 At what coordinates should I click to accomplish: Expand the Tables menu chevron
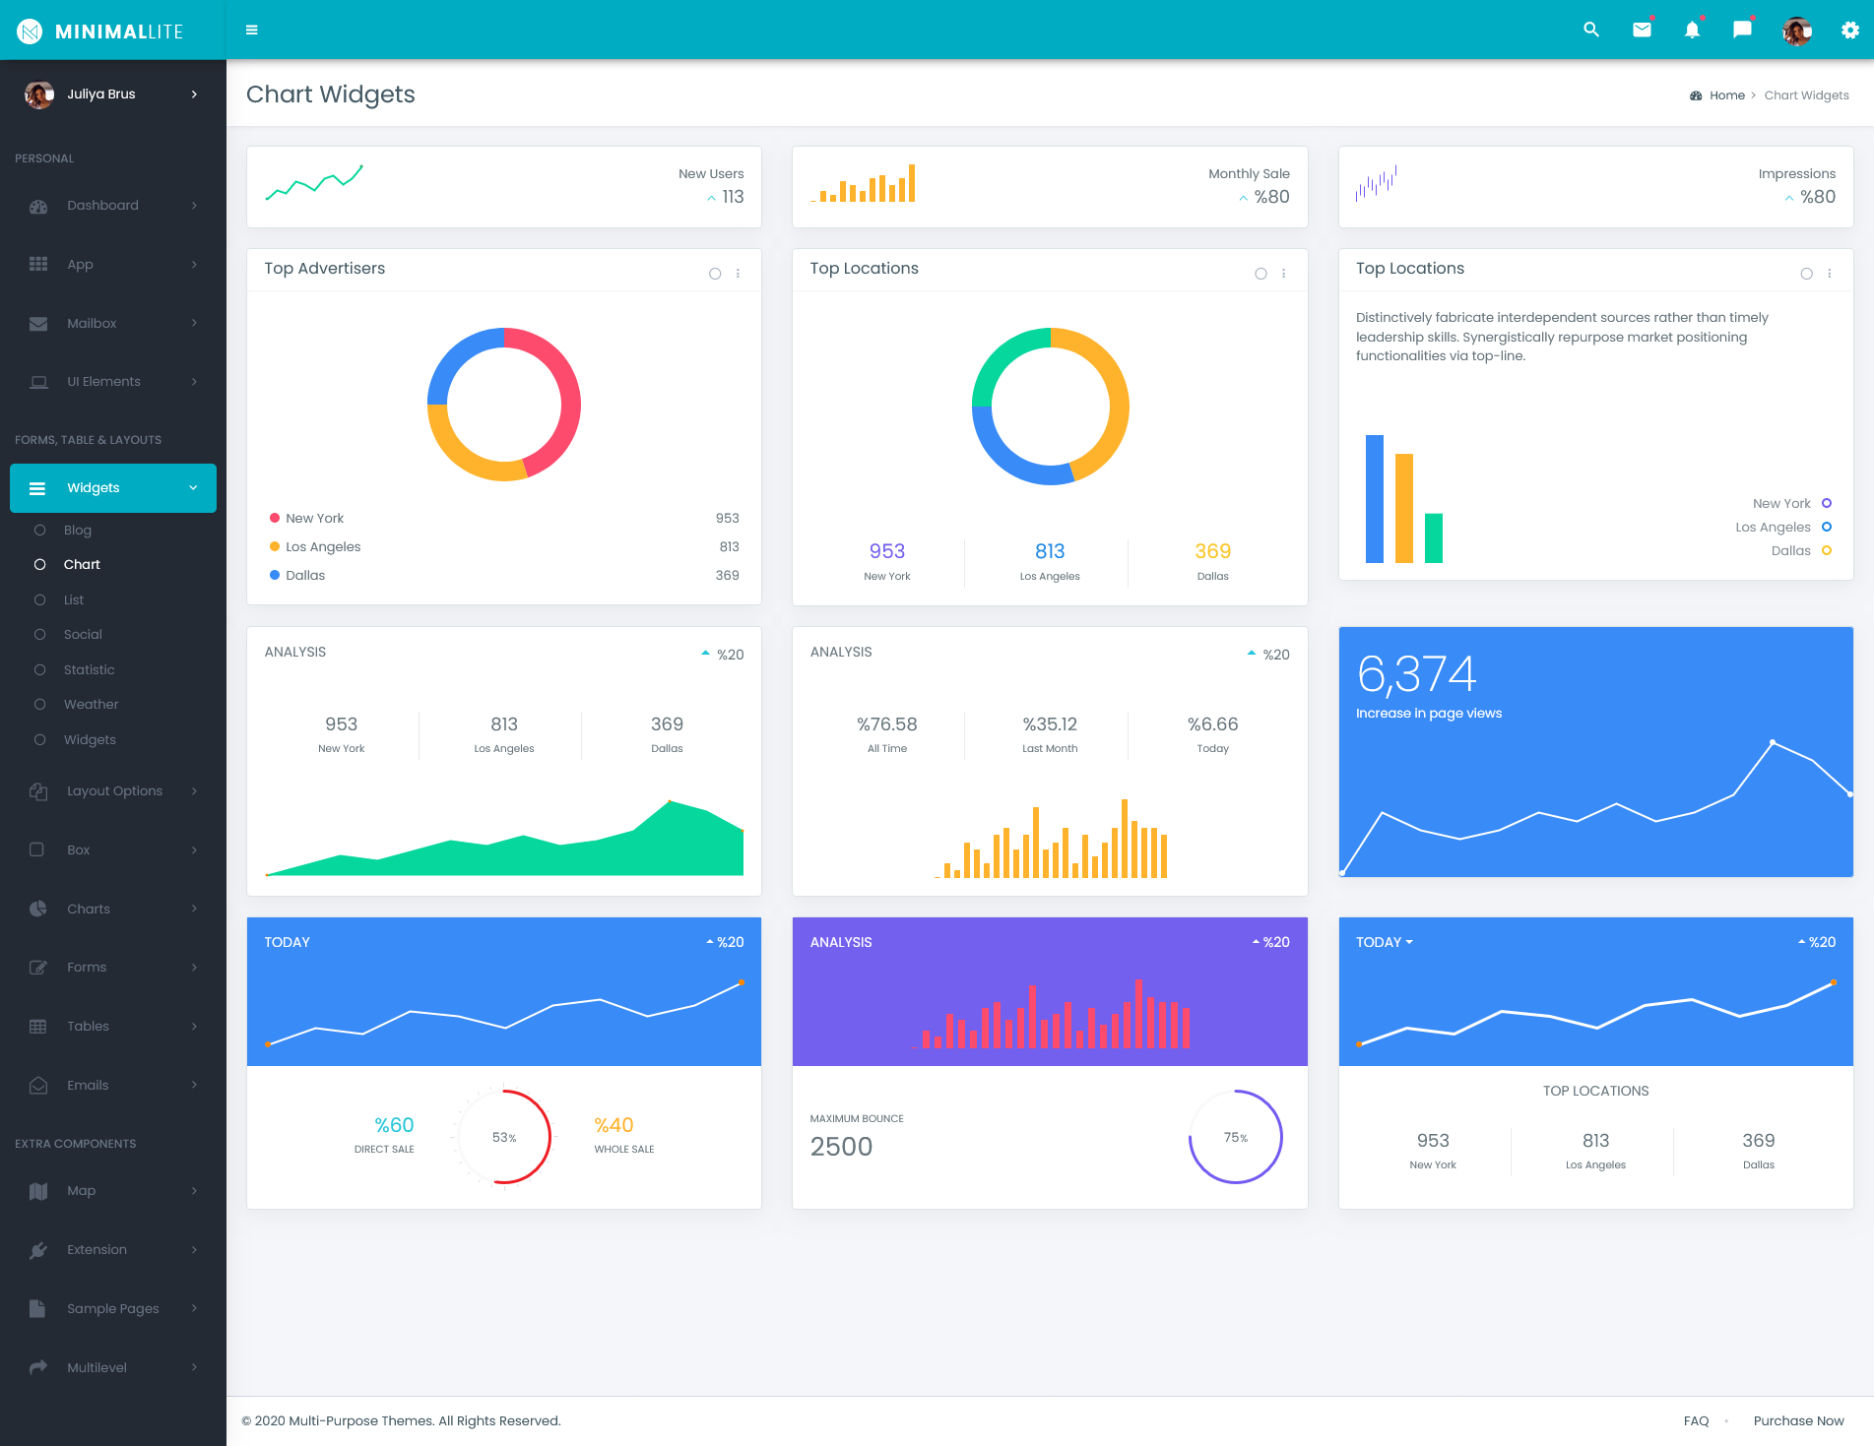(194, 1027)
